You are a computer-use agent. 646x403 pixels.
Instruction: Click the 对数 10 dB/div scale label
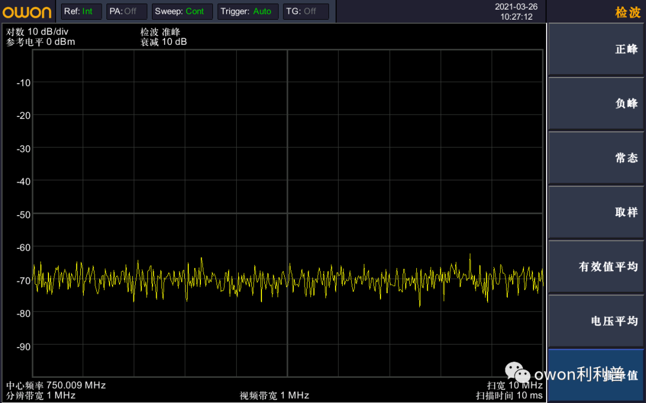(x=37, y=32)
